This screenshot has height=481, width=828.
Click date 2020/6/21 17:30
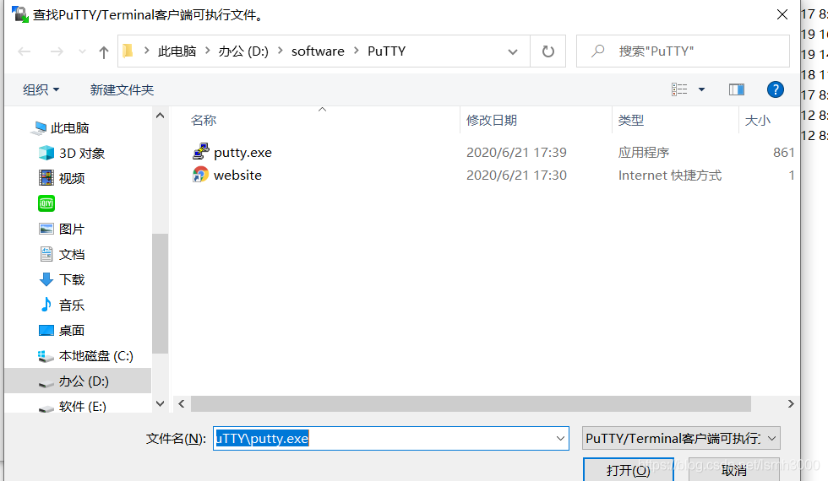516,176
